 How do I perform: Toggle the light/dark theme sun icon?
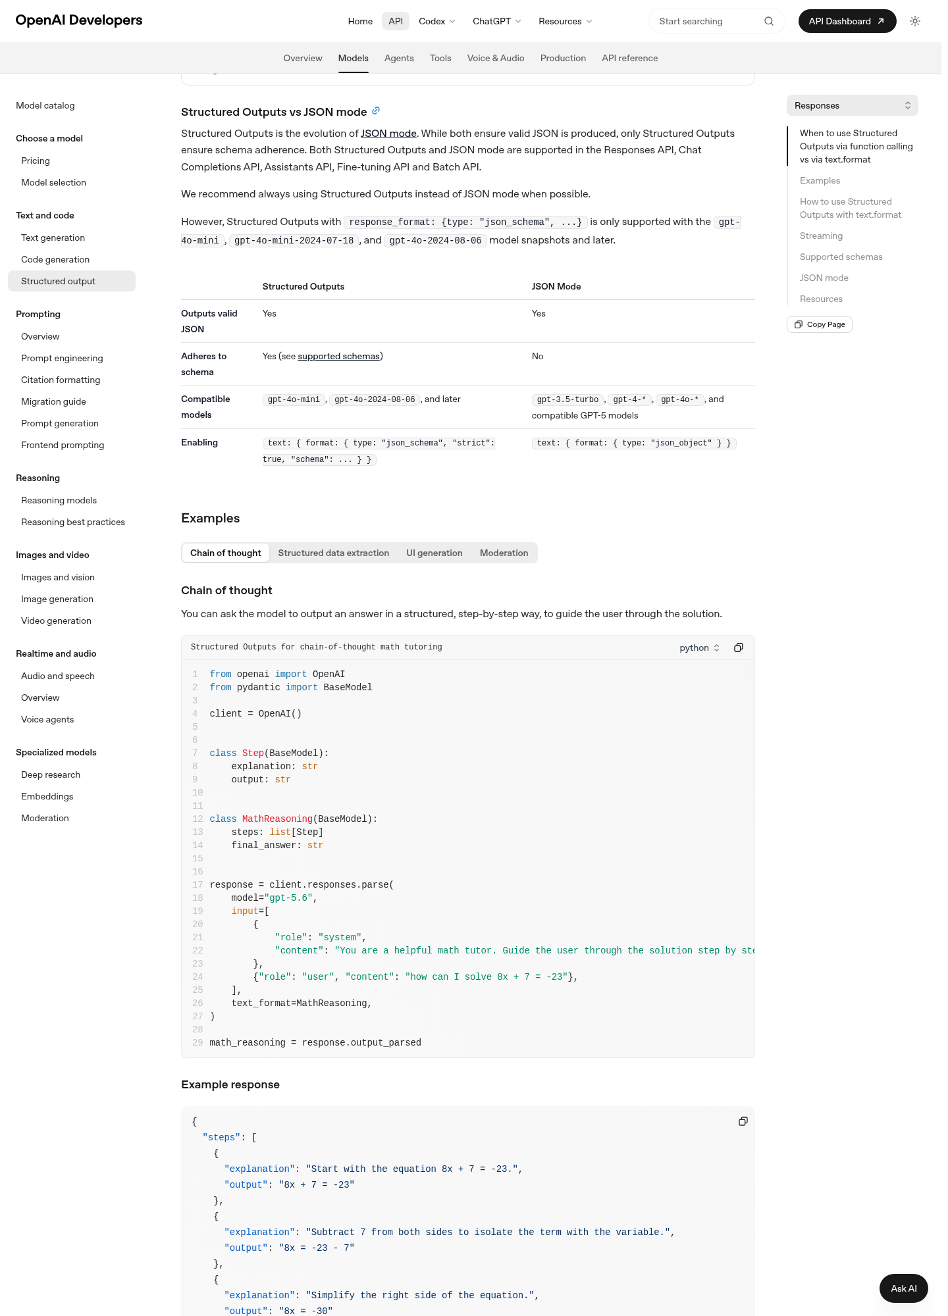pos(914,21)
